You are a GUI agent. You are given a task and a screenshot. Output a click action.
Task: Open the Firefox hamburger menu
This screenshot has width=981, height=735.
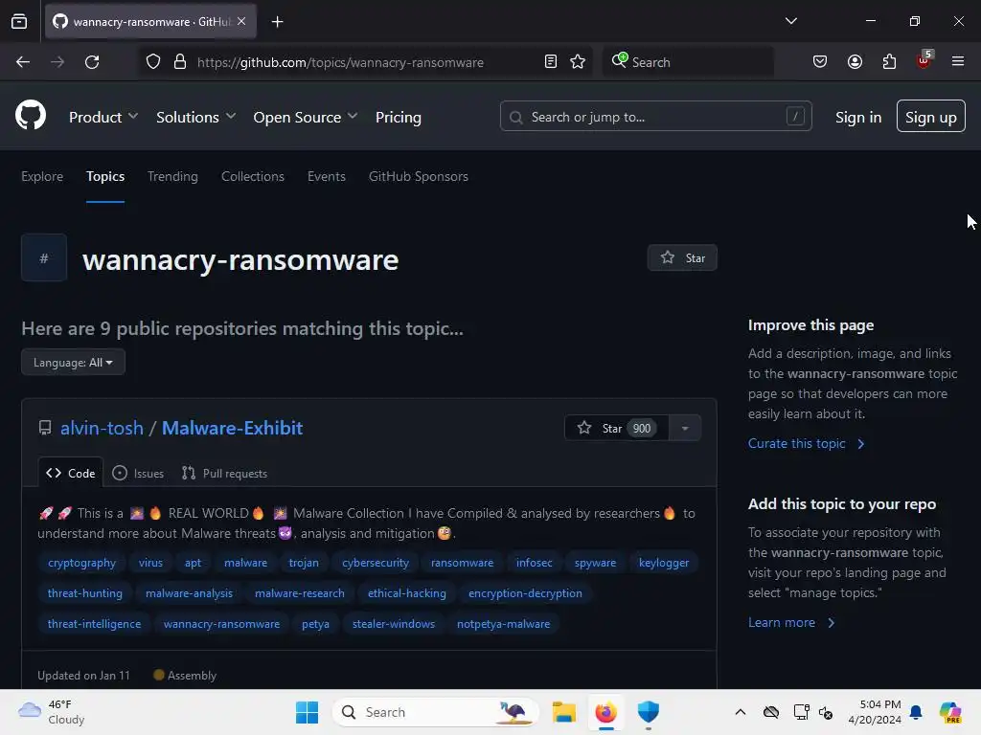point(958,61)
